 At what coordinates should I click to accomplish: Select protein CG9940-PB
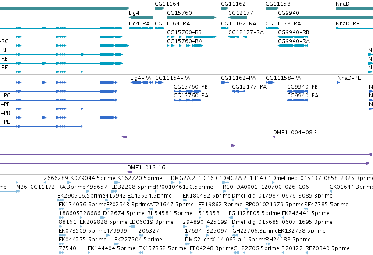[298, 91]
